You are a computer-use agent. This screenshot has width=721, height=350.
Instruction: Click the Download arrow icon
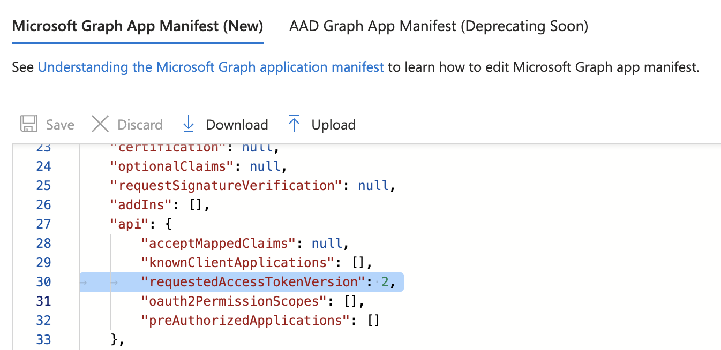pos(189,124)
